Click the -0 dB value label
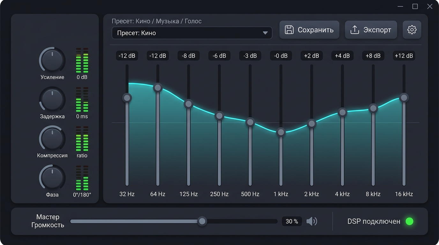Viewport: 439px width, 245px height. click(281, 56)
